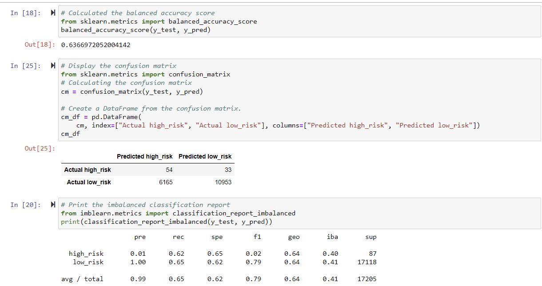542x286 pixels.
Task: Click the 'iba' column header in report
Action: (332, 237)
